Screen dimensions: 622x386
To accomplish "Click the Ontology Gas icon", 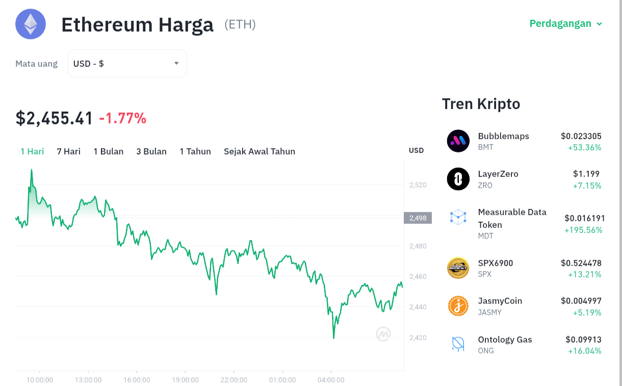I will pyautogui.click(x=458, y=344).
